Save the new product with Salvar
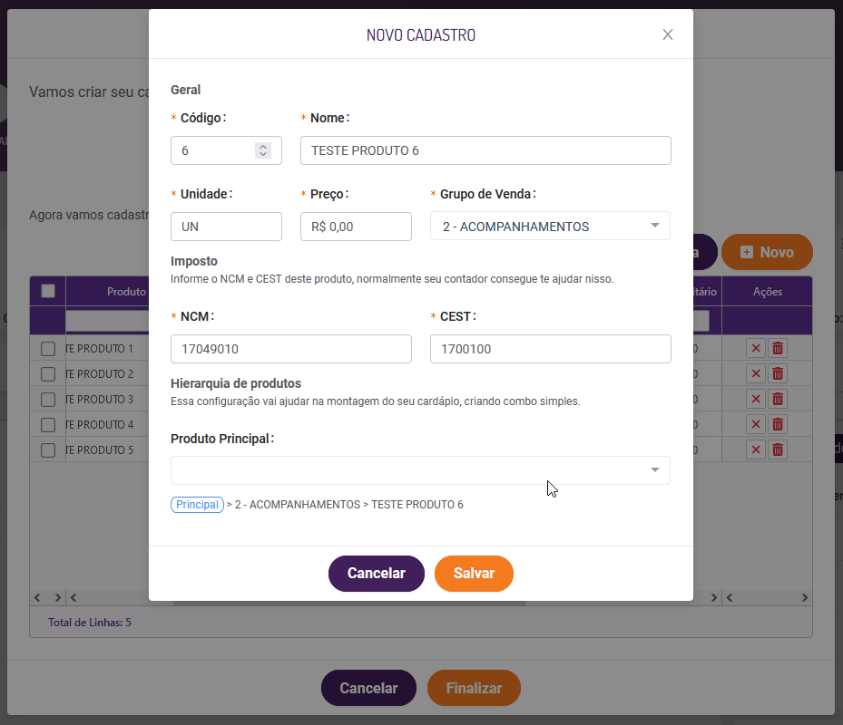The width and height of the screenshot is (843, 725). point(474,573)
